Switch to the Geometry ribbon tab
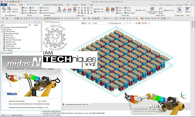 (12, 5)
